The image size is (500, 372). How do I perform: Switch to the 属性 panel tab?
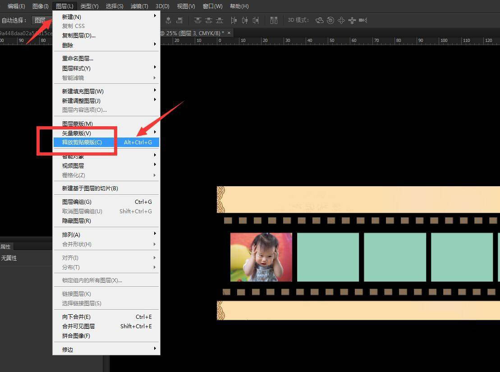pos(6,247)
